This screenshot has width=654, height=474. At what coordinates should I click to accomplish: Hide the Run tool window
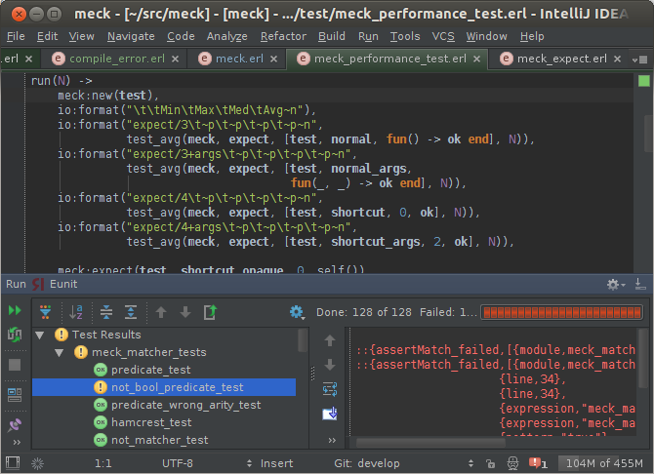[640, 285]
